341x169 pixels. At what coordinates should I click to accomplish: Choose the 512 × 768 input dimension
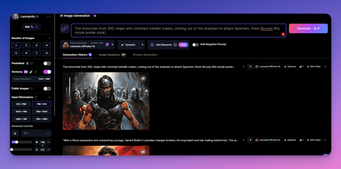[x=21, y=104]
